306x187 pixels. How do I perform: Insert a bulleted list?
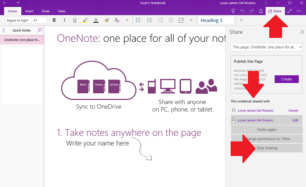click(x=138, y=20)
